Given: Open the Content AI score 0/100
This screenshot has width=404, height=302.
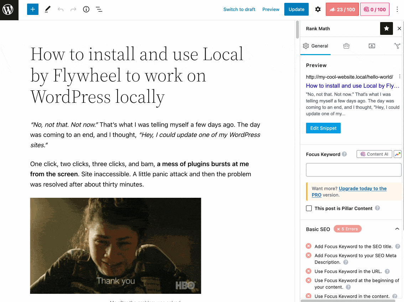Looking at the screenshot, I should (x=375, y=10).
